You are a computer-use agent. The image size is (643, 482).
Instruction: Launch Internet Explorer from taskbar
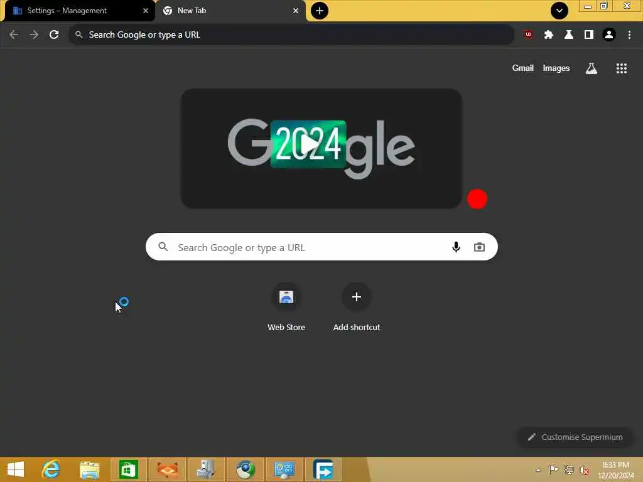point(51,469)
